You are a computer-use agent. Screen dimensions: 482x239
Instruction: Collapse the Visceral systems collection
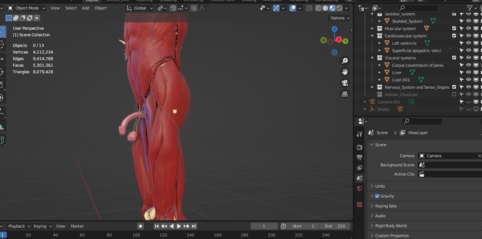pos(372,58)
